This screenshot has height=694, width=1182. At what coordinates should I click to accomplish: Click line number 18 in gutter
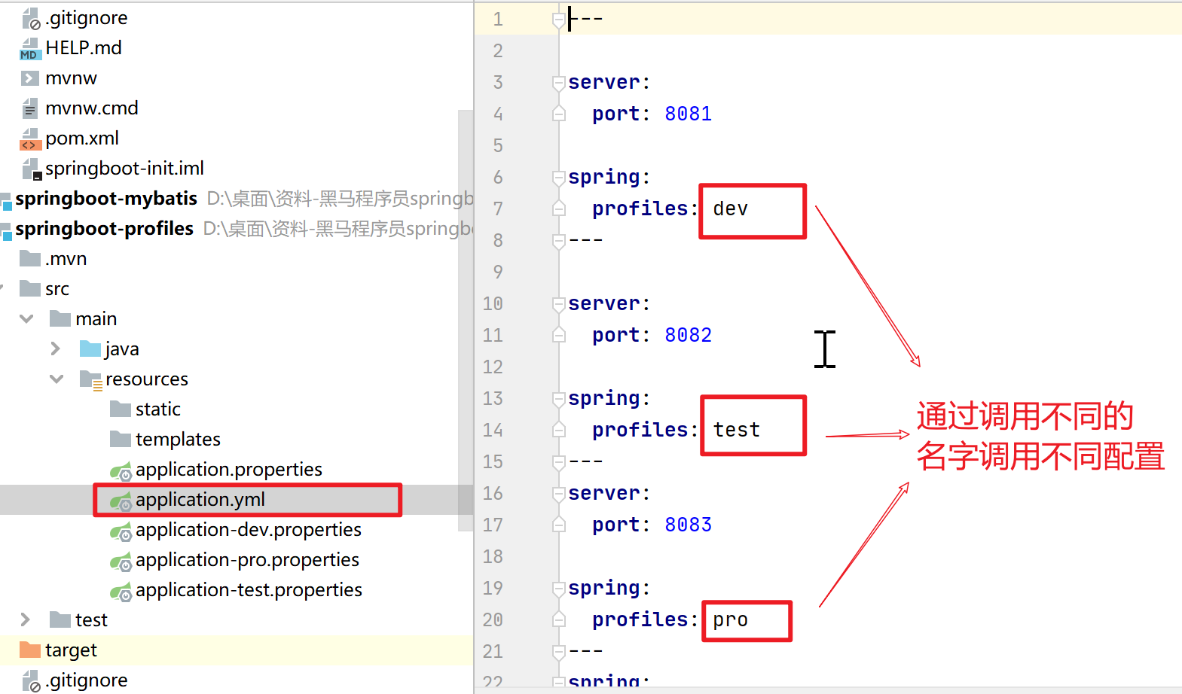click(x=493, y=556)
